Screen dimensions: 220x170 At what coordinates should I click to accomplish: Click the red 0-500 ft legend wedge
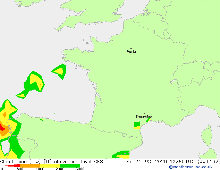pyautogui.click(x=11, y=165)
